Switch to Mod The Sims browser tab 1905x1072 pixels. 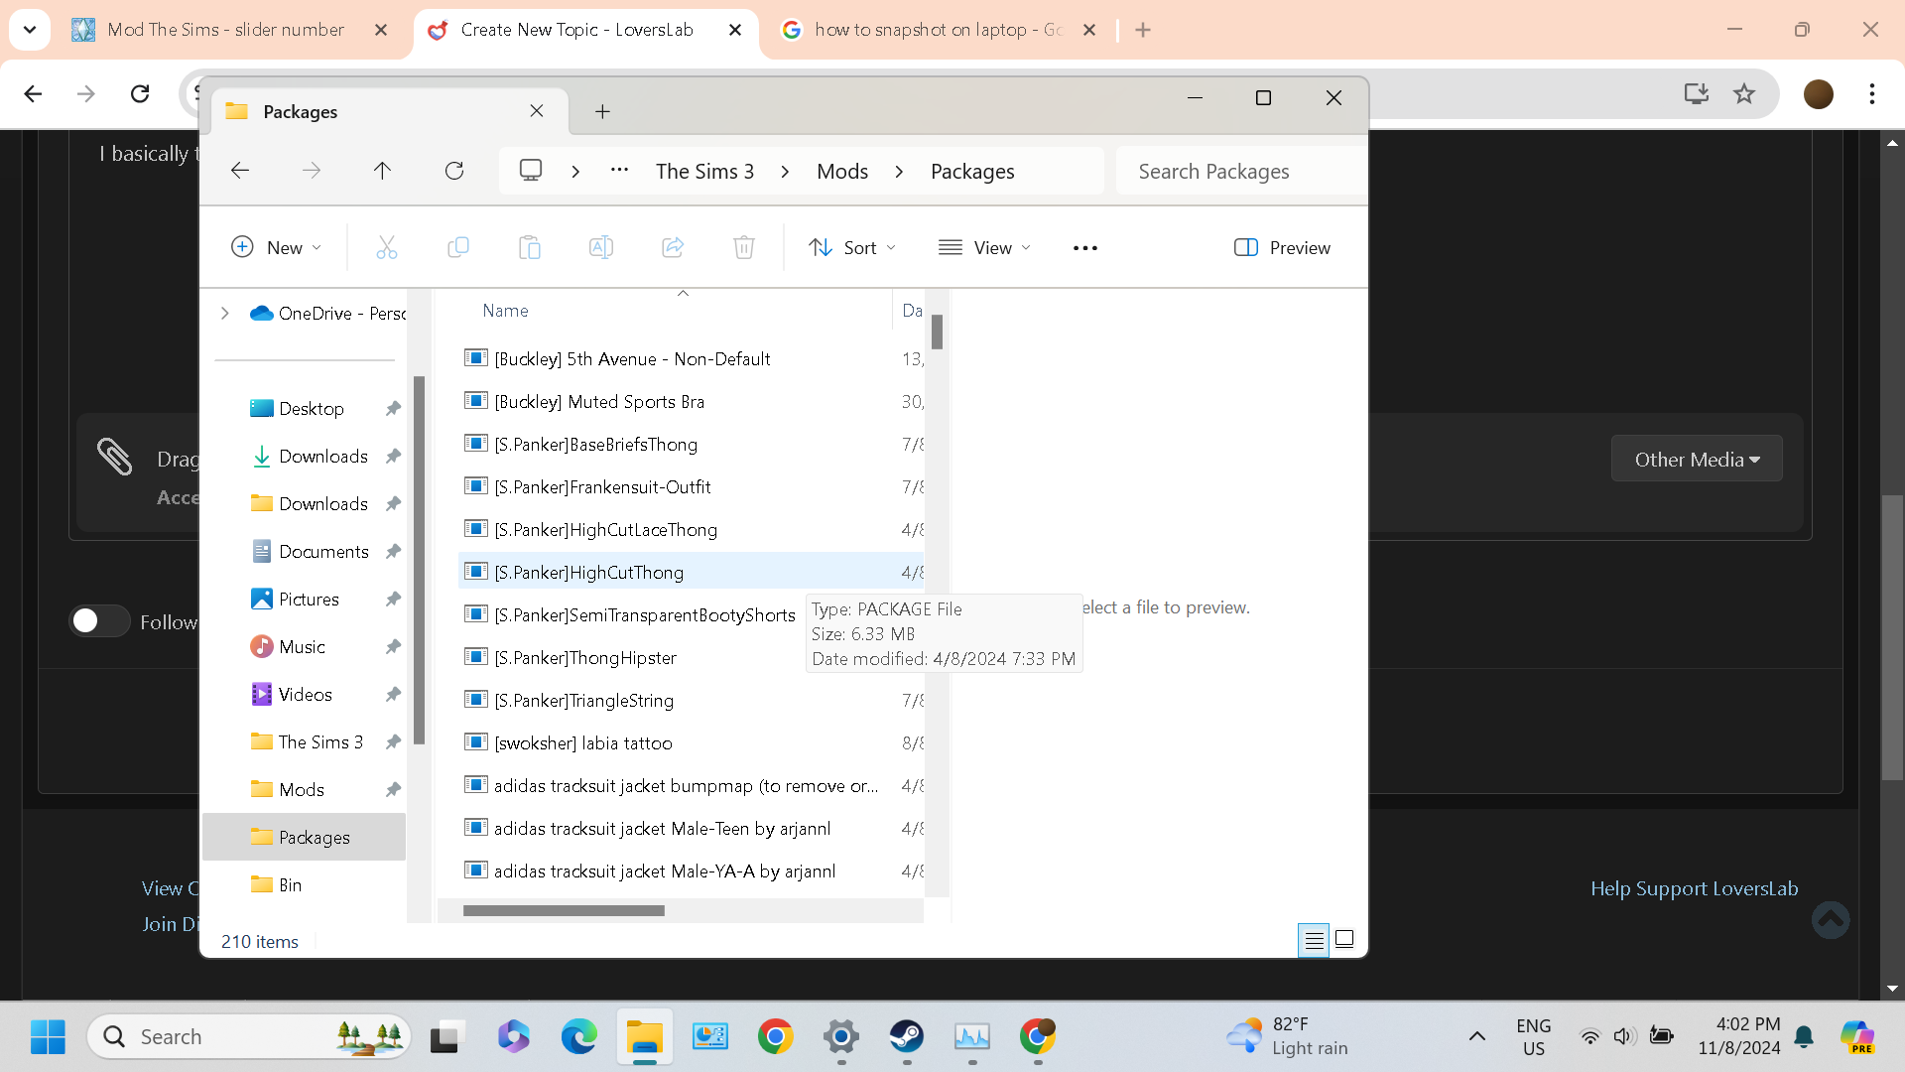[226, 30]
